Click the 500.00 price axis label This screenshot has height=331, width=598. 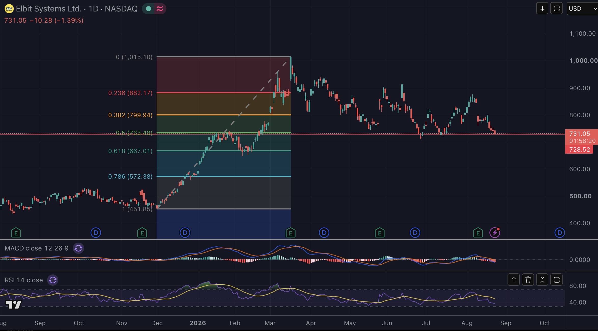click(x=580, y=196)
